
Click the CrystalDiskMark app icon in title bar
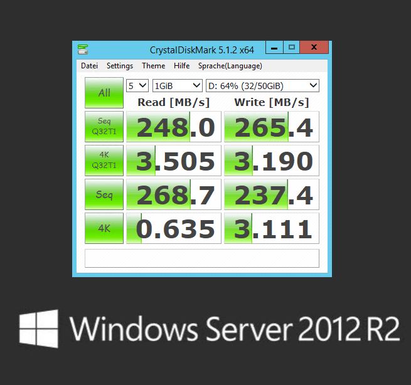(83, 50)
